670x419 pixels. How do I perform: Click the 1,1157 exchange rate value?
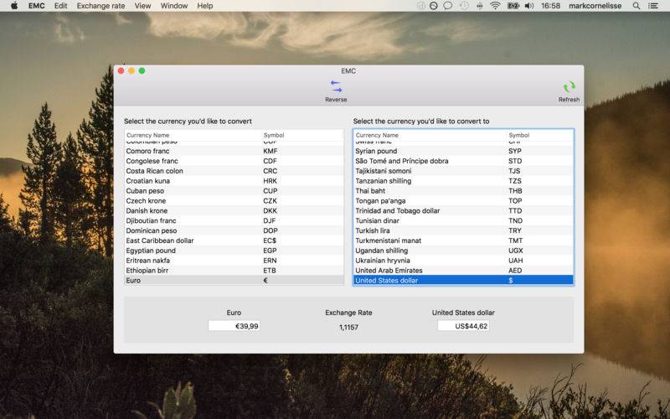coord(348,327)
